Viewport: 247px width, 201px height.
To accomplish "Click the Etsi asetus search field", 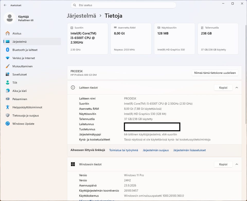I will point(123,5).
